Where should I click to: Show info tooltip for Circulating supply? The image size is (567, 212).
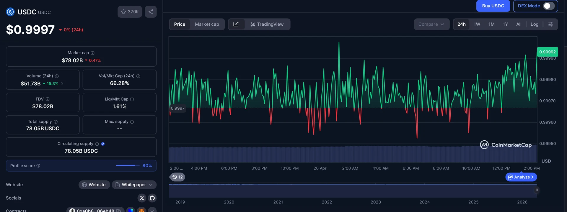point(97,144)
